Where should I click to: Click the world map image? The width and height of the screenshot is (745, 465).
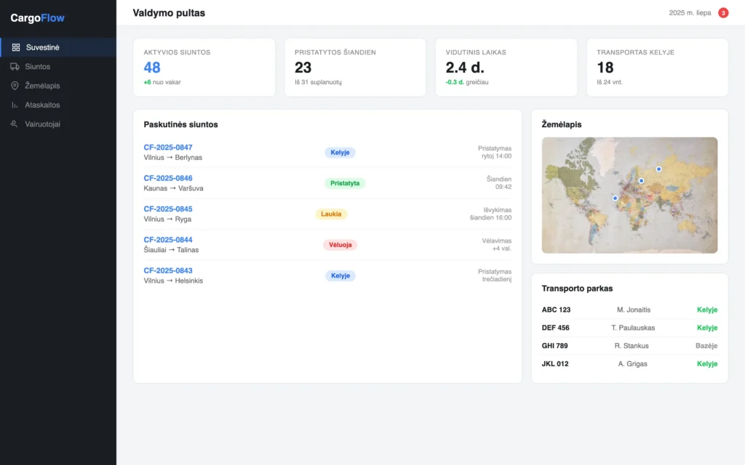(x=629, y=195)
